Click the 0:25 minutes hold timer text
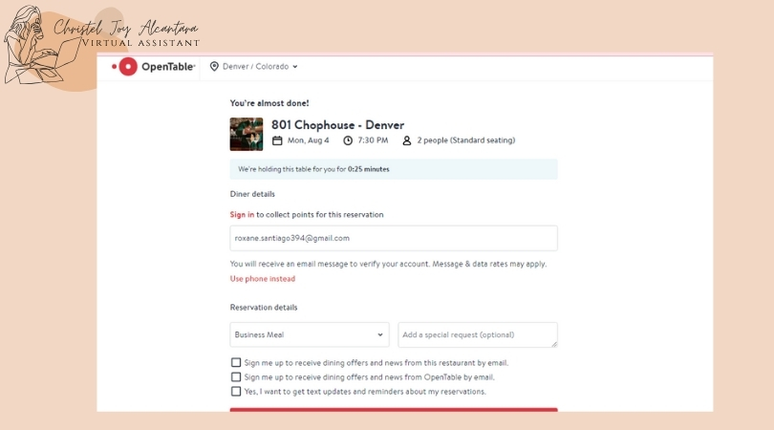 tap(368, 169)
